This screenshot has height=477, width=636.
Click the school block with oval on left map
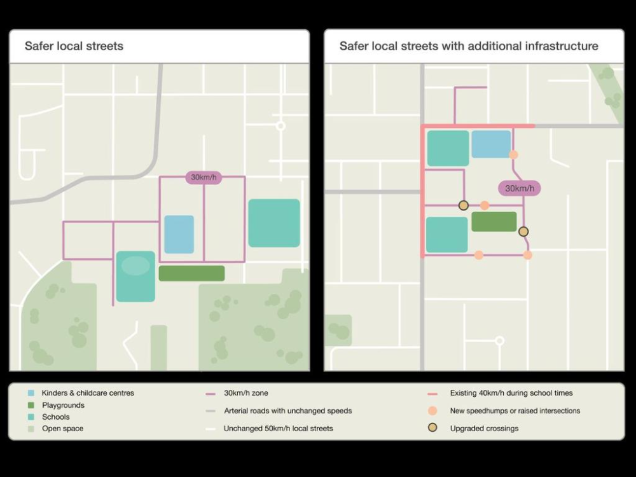[x=135, y=276]
